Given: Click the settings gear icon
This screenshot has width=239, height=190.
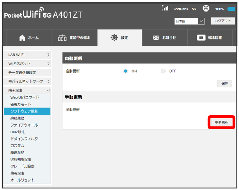Looking at the screenshot, I should click(x=114, y=38).
